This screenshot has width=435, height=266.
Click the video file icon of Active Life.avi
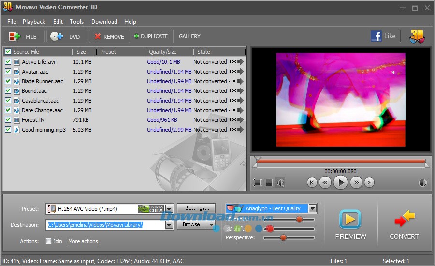pyautogui.click(x=16, y=62)
